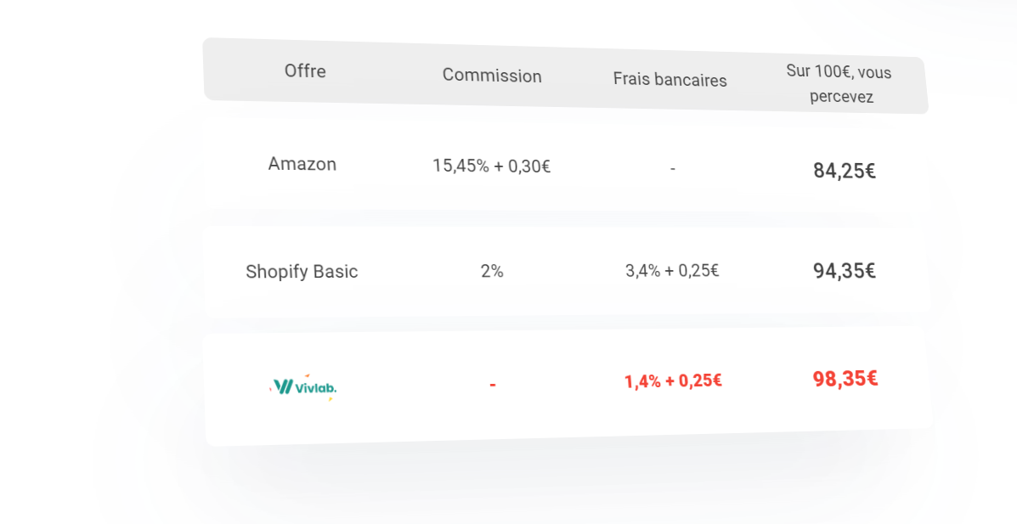Select the 'Sur 100€, vous percevez' header
The height and width of the screenshot is (524, 1017).
point(839,84)
